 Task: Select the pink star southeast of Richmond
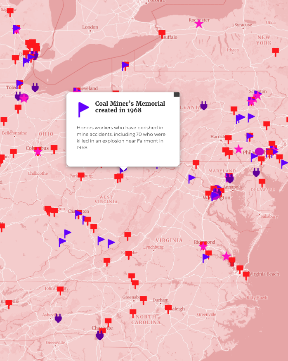227,256
